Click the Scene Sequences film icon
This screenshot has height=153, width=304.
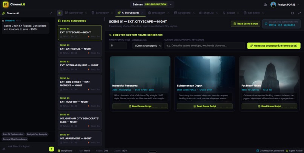point(59,21)
